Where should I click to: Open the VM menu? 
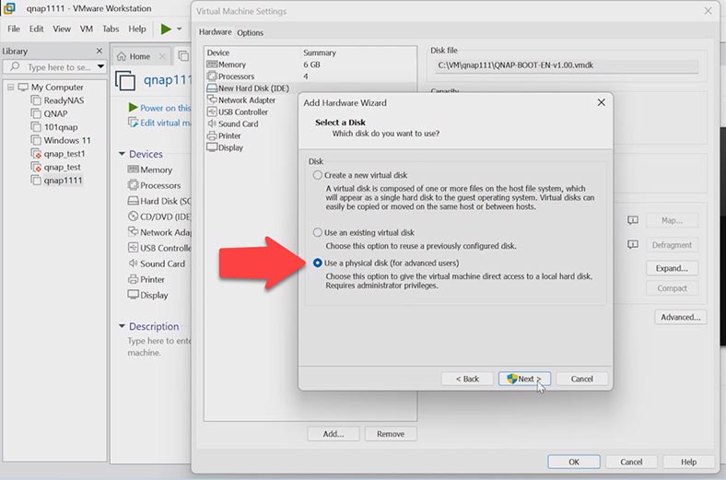coord(86,29)
